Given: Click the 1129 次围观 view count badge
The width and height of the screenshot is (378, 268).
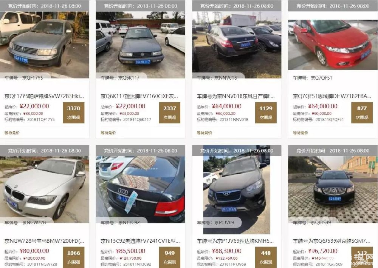Looking at the screenshot, I should [266, 113].
